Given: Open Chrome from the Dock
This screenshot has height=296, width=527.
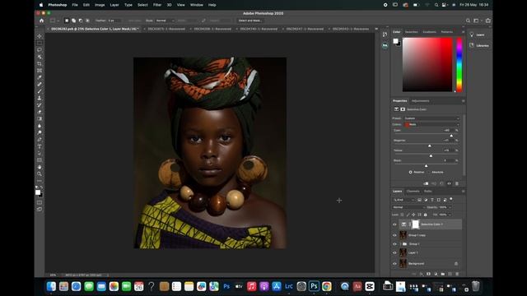Looking at the screenshot, I should 326,286.
